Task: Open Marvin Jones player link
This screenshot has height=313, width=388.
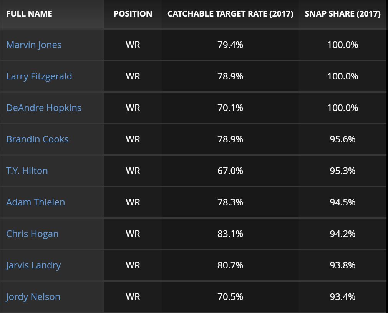Action: pos(34,45)
